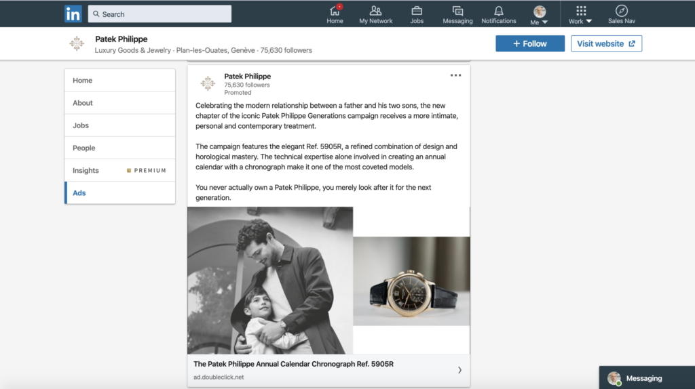Open Sales Nav compass icon
The height and width of the screenshot is (389, 695).
[x=622, y=14]
